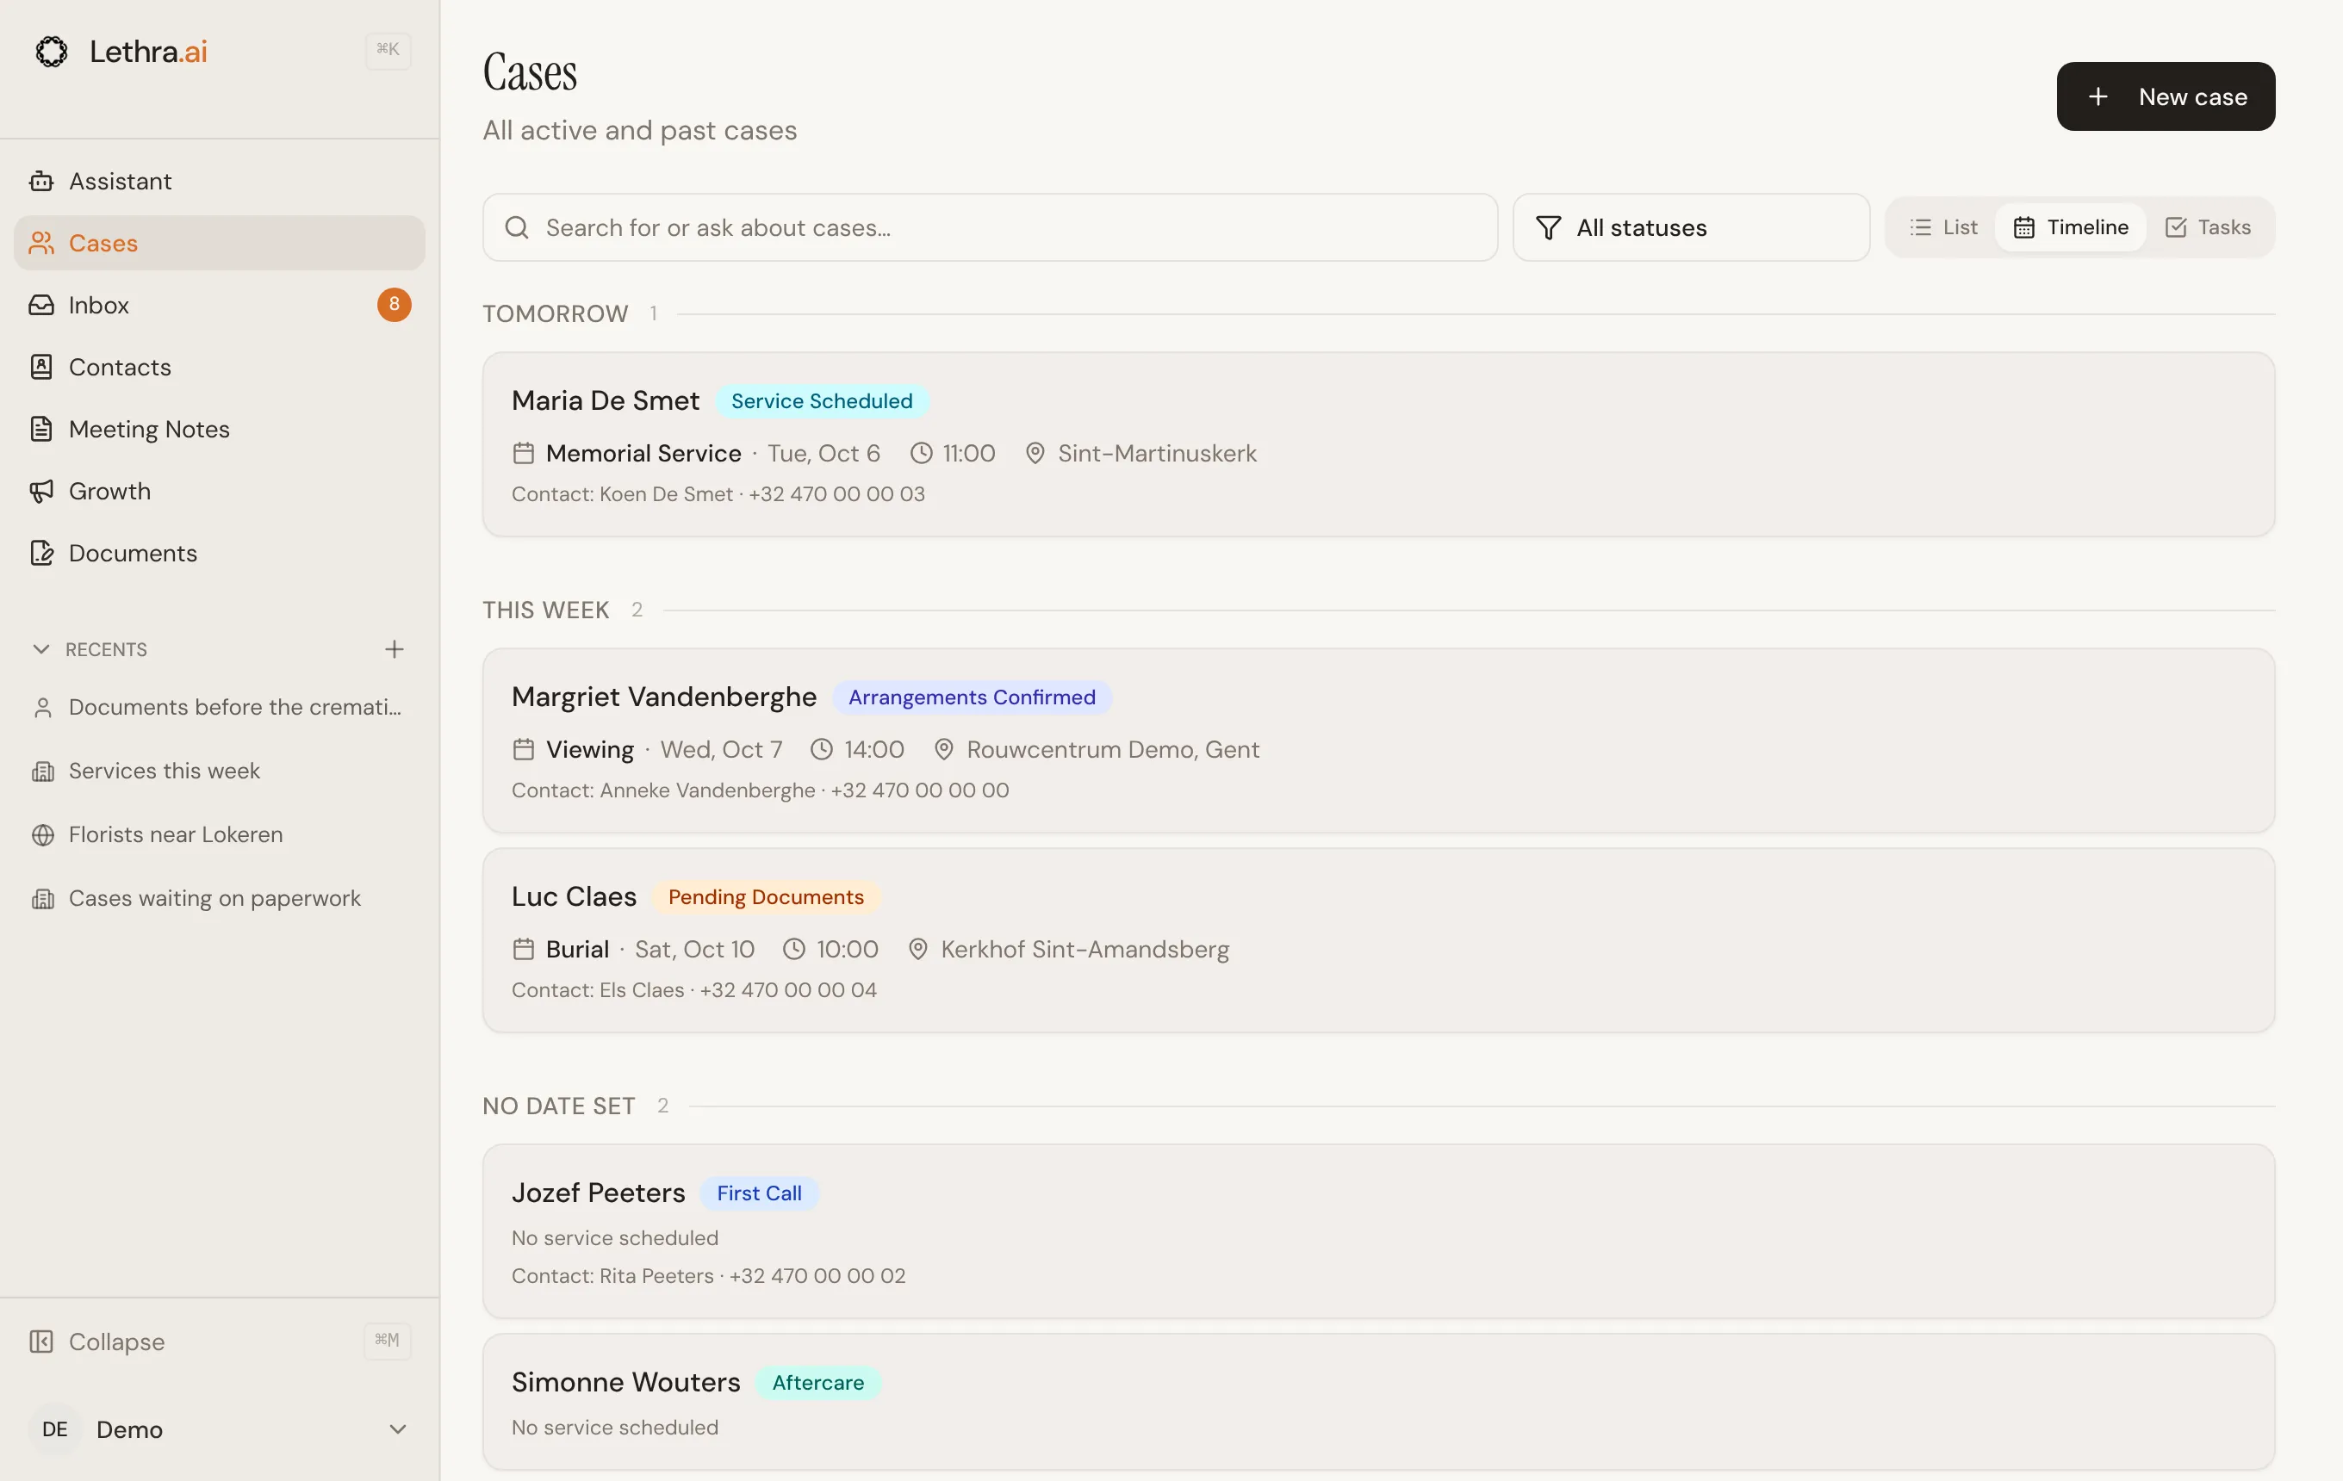Open Simonne Wouters case
This screenshot has width=2343, height=1481.
click(x=1379, y=1401)
